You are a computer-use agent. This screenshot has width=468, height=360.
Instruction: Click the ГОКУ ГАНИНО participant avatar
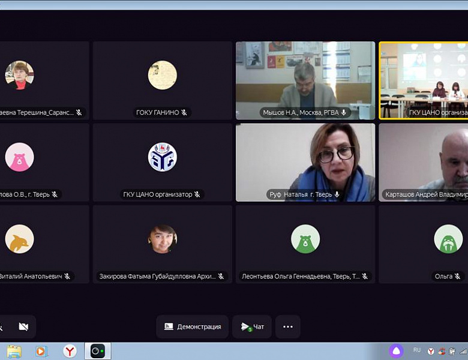point(163,75)
